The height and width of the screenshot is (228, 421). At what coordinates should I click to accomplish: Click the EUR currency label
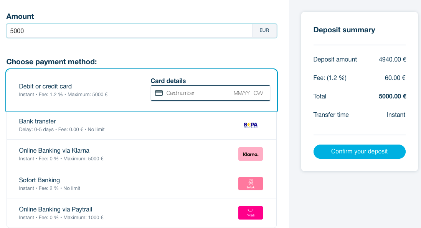point(264,30)
